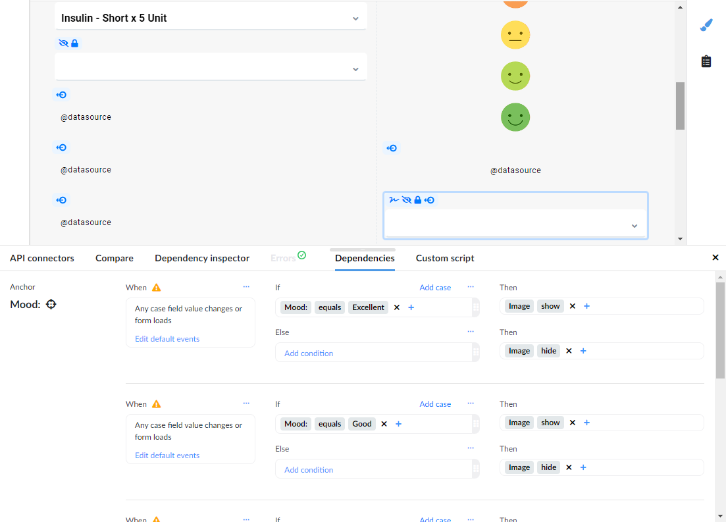726x522 pixels.
Task: Click the Errors green checkmark icon
Action: pos(302,255)
